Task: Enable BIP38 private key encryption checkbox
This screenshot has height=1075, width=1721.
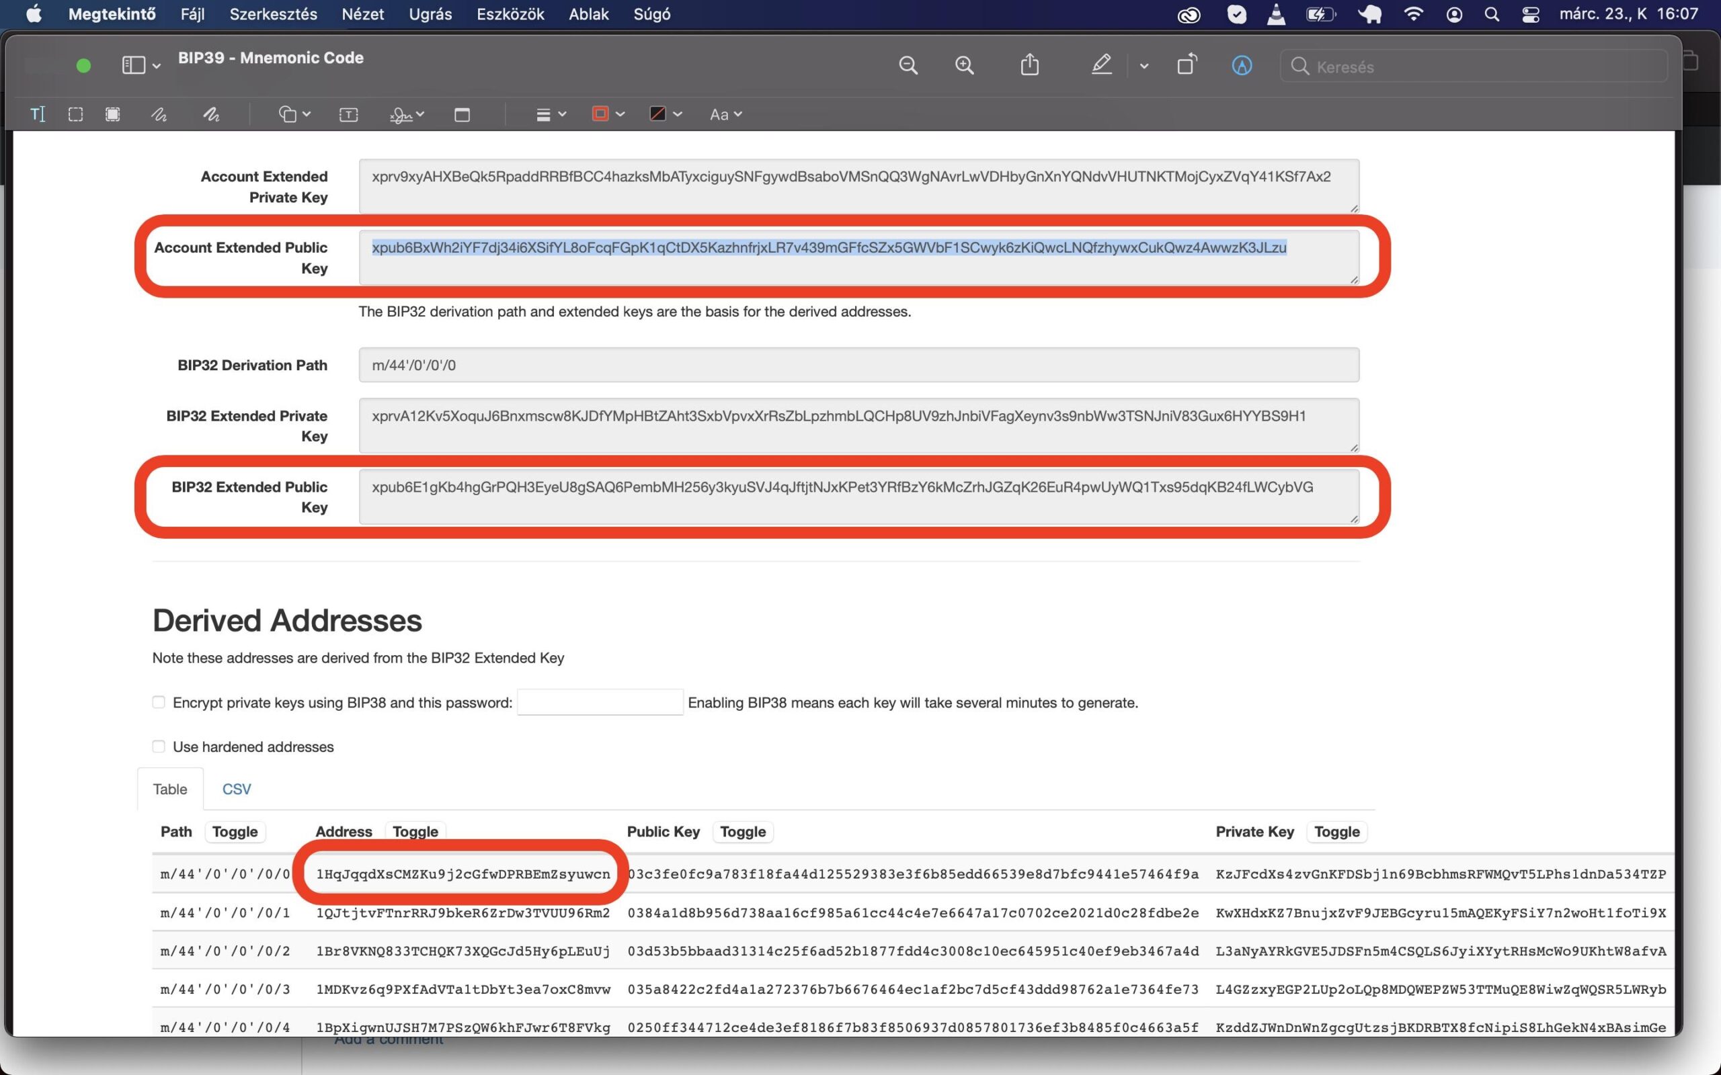Action: (x=159, y=703)
